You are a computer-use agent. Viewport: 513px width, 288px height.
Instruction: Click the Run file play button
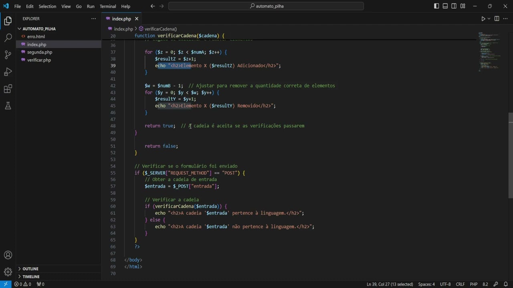point(483,19)
